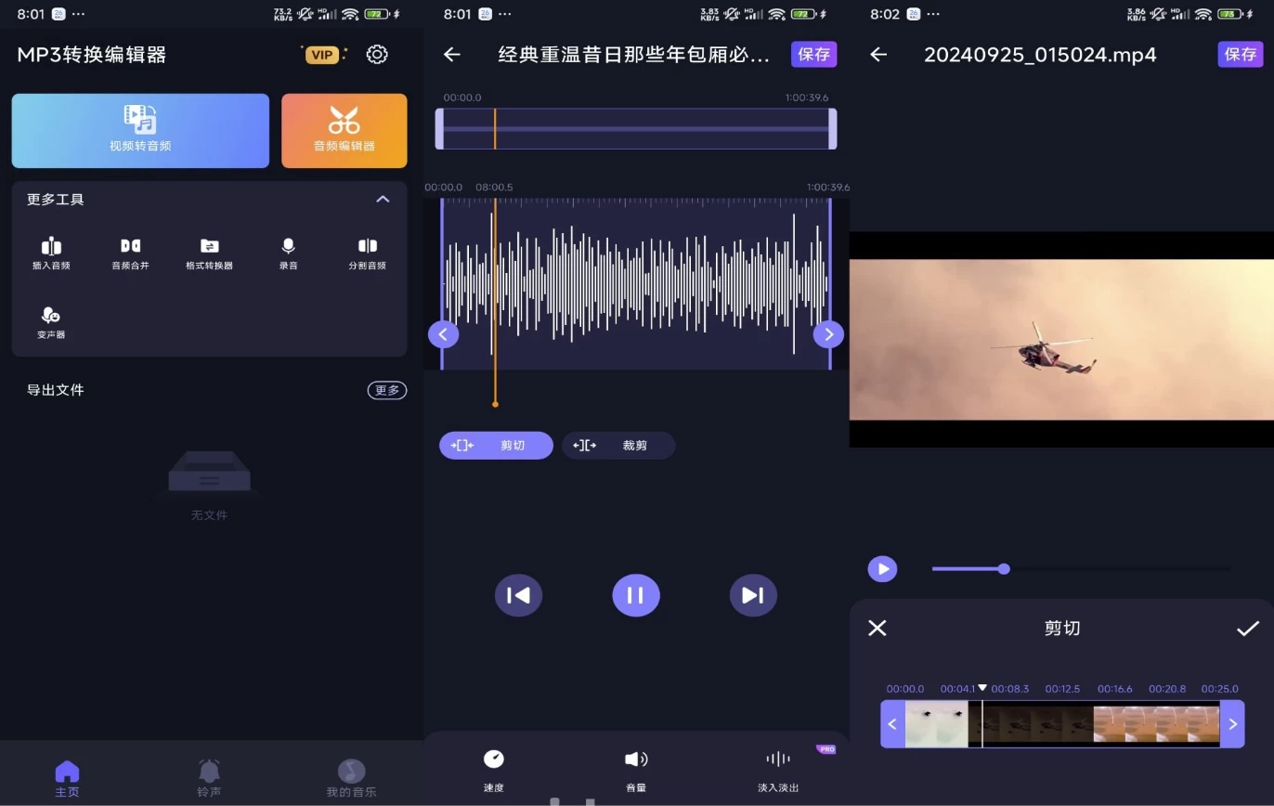Open the 我的音乐 tab
The height and width of the screenshot is (806, 1274).
coord(351,778)
